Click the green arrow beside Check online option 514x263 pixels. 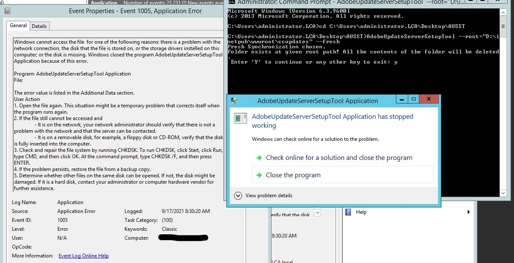coord(259,157)
